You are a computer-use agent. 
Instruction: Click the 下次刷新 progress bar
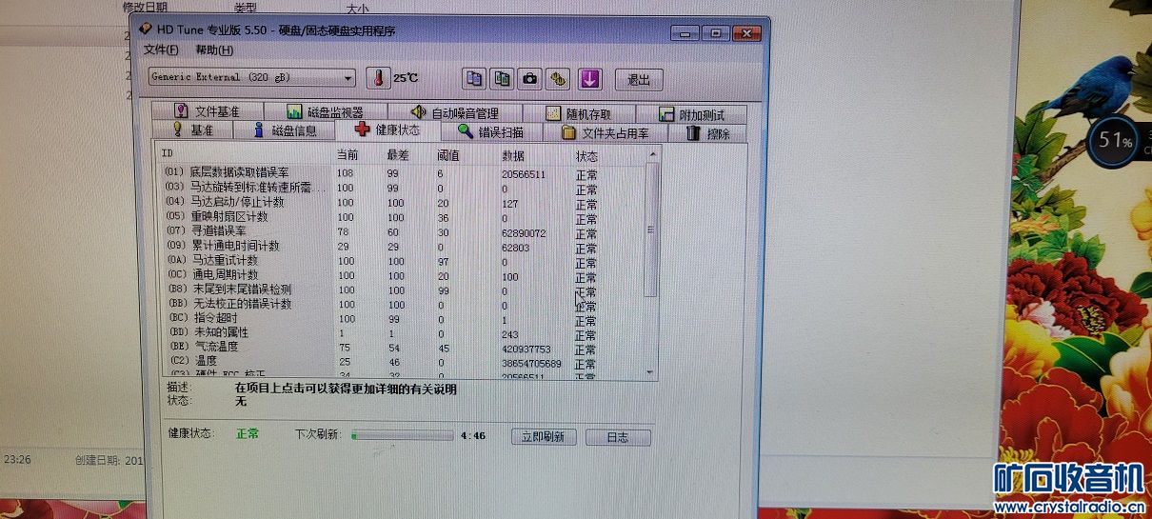point(402,435)
